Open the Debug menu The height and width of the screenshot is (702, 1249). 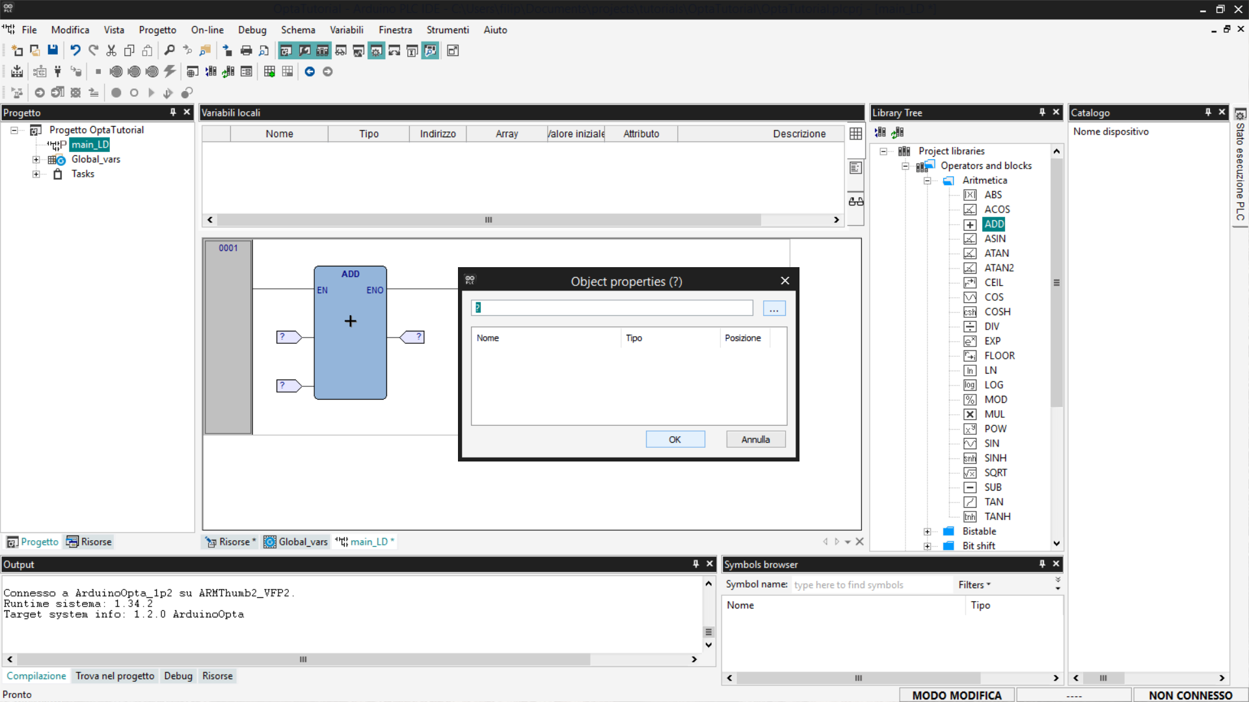point(252,30)
